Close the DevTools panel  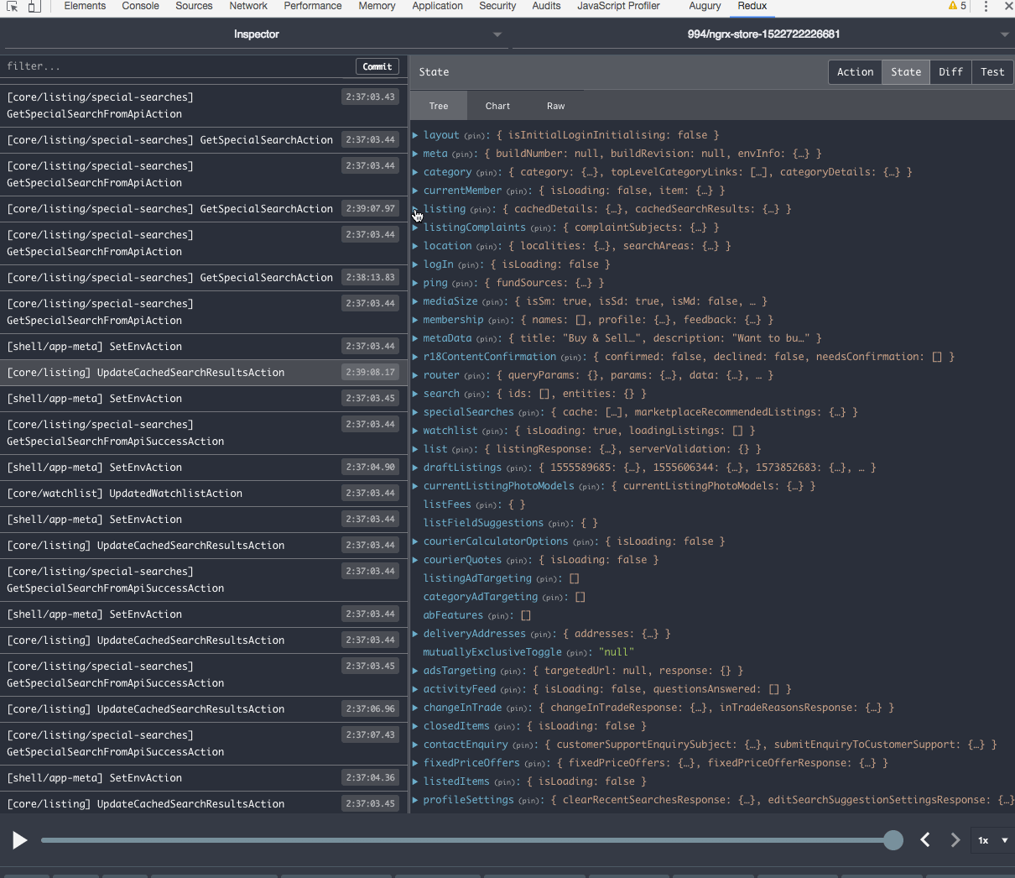pyautogui.click(x=1008, y=6)
